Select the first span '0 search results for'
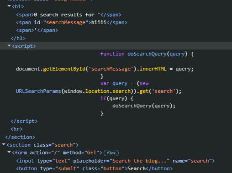Screen dimensions: 232x173 click(x=69, y=15)
